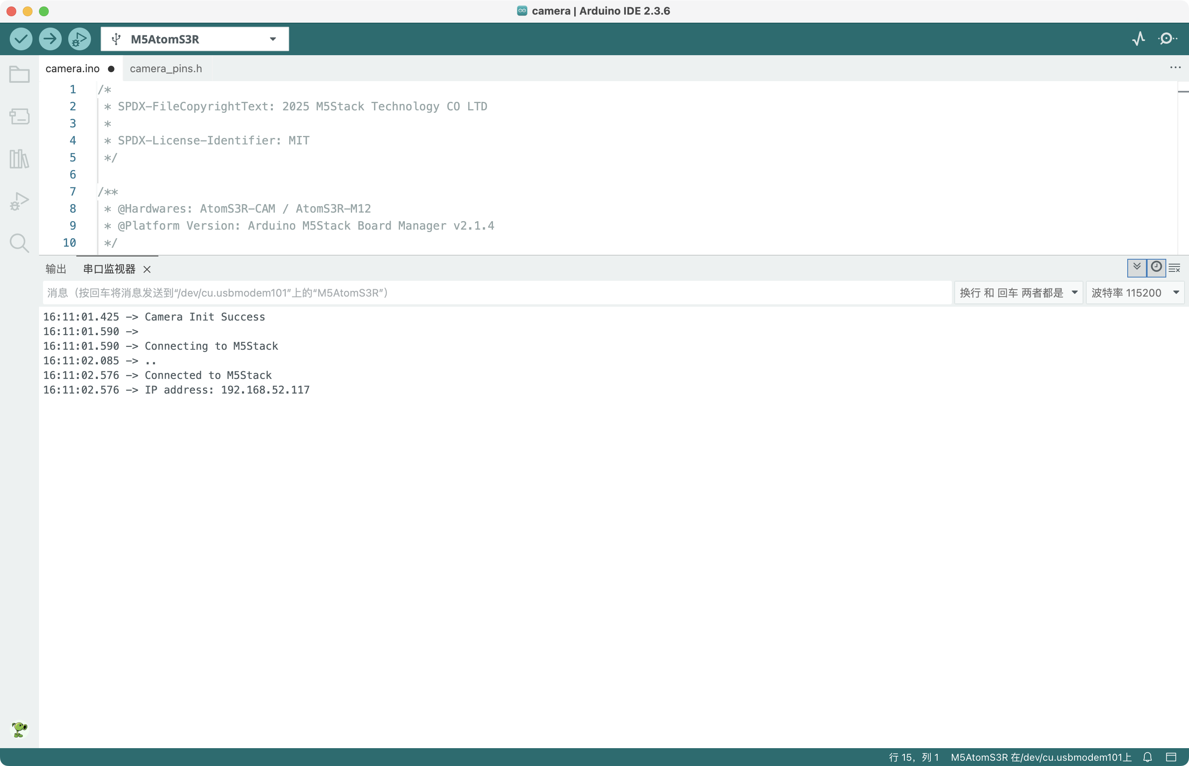The height and width of the screenshot is (766, 1189).
Task: Click the SPDX-FileCopyrightText comment line
Action: (295, 106)
